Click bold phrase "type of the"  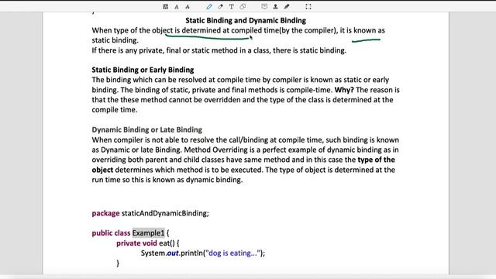376,160
